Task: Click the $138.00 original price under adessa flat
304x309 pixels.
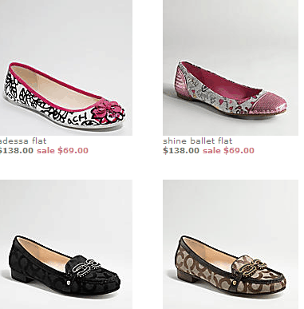Action: tap(17, 150)
